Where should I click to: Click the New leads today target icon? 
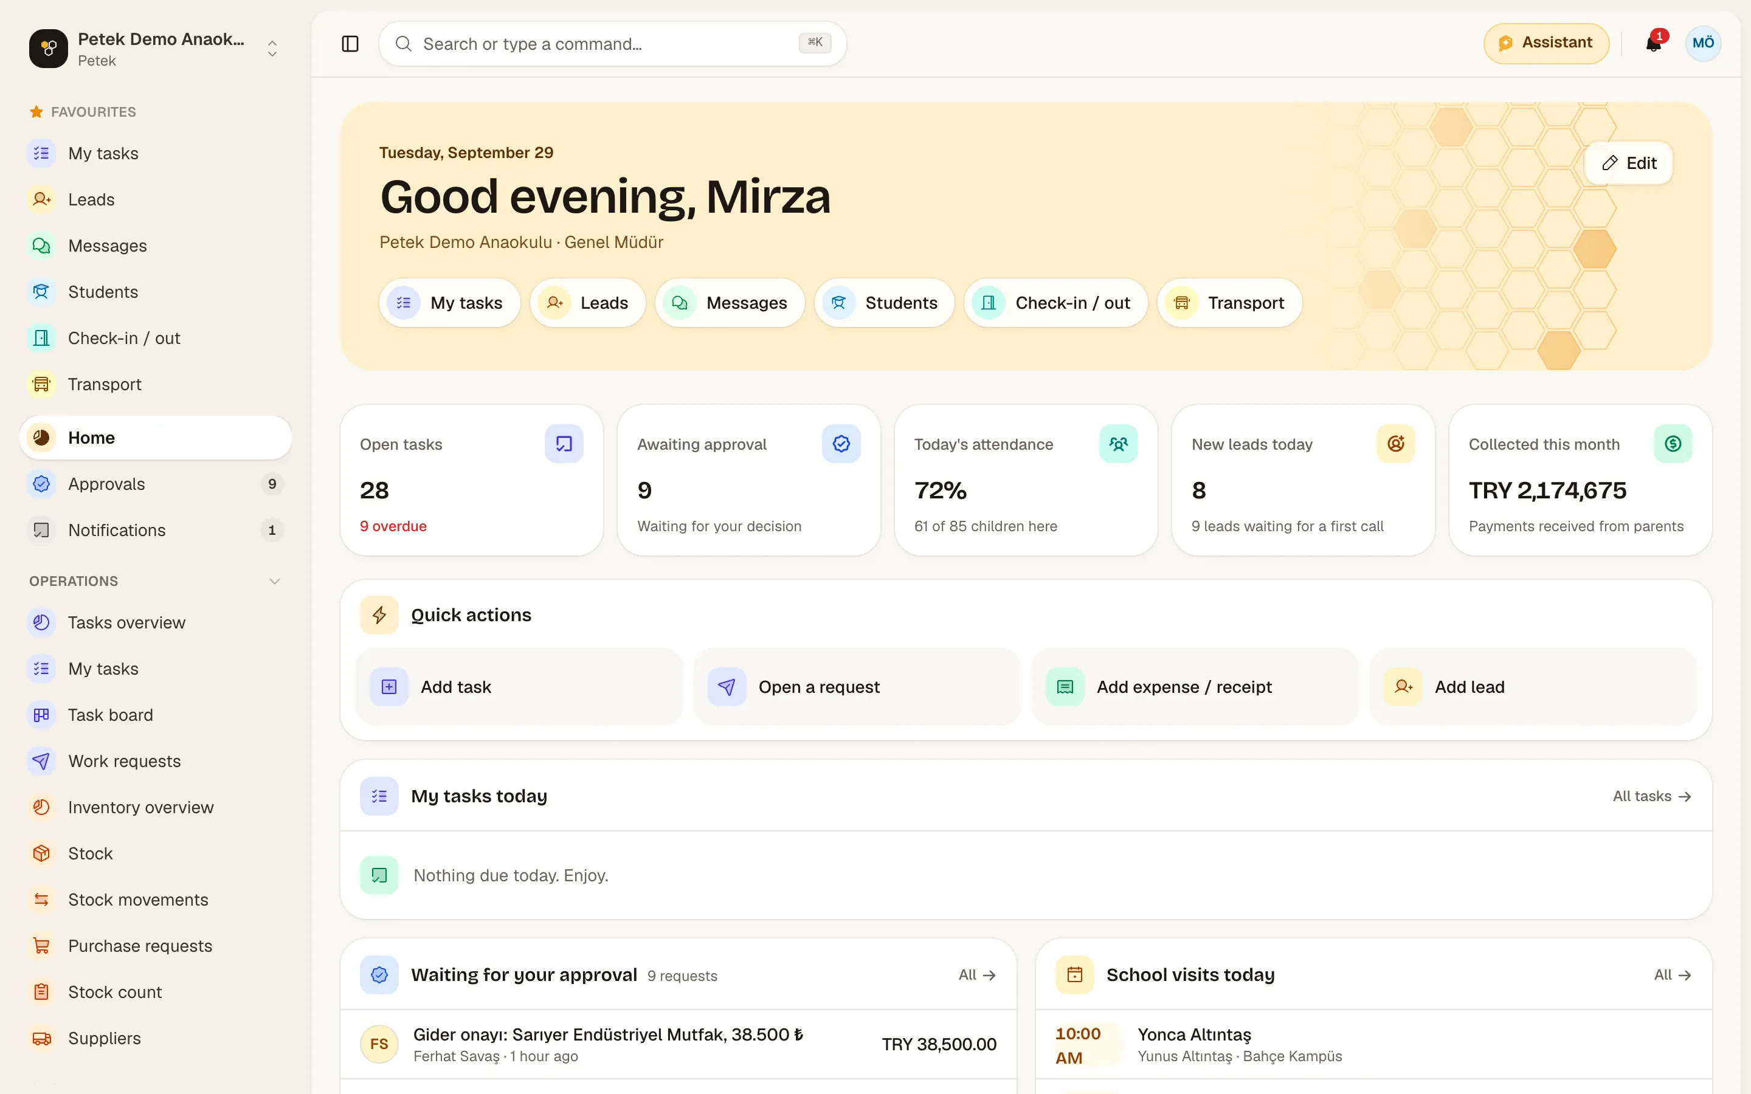[x=1396, y=444]
